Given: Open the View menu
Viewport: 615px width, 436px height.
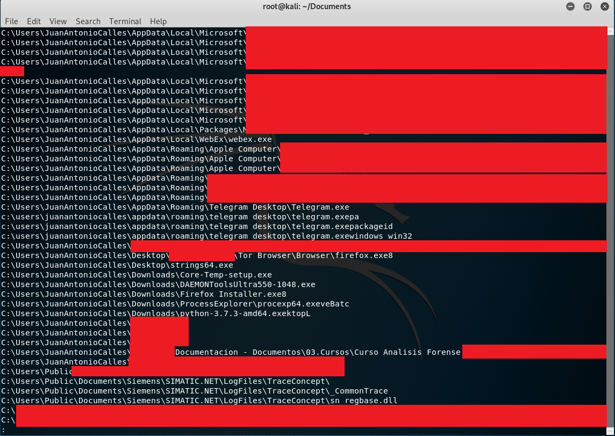Looking at the screenshot, I should [58, 22].
